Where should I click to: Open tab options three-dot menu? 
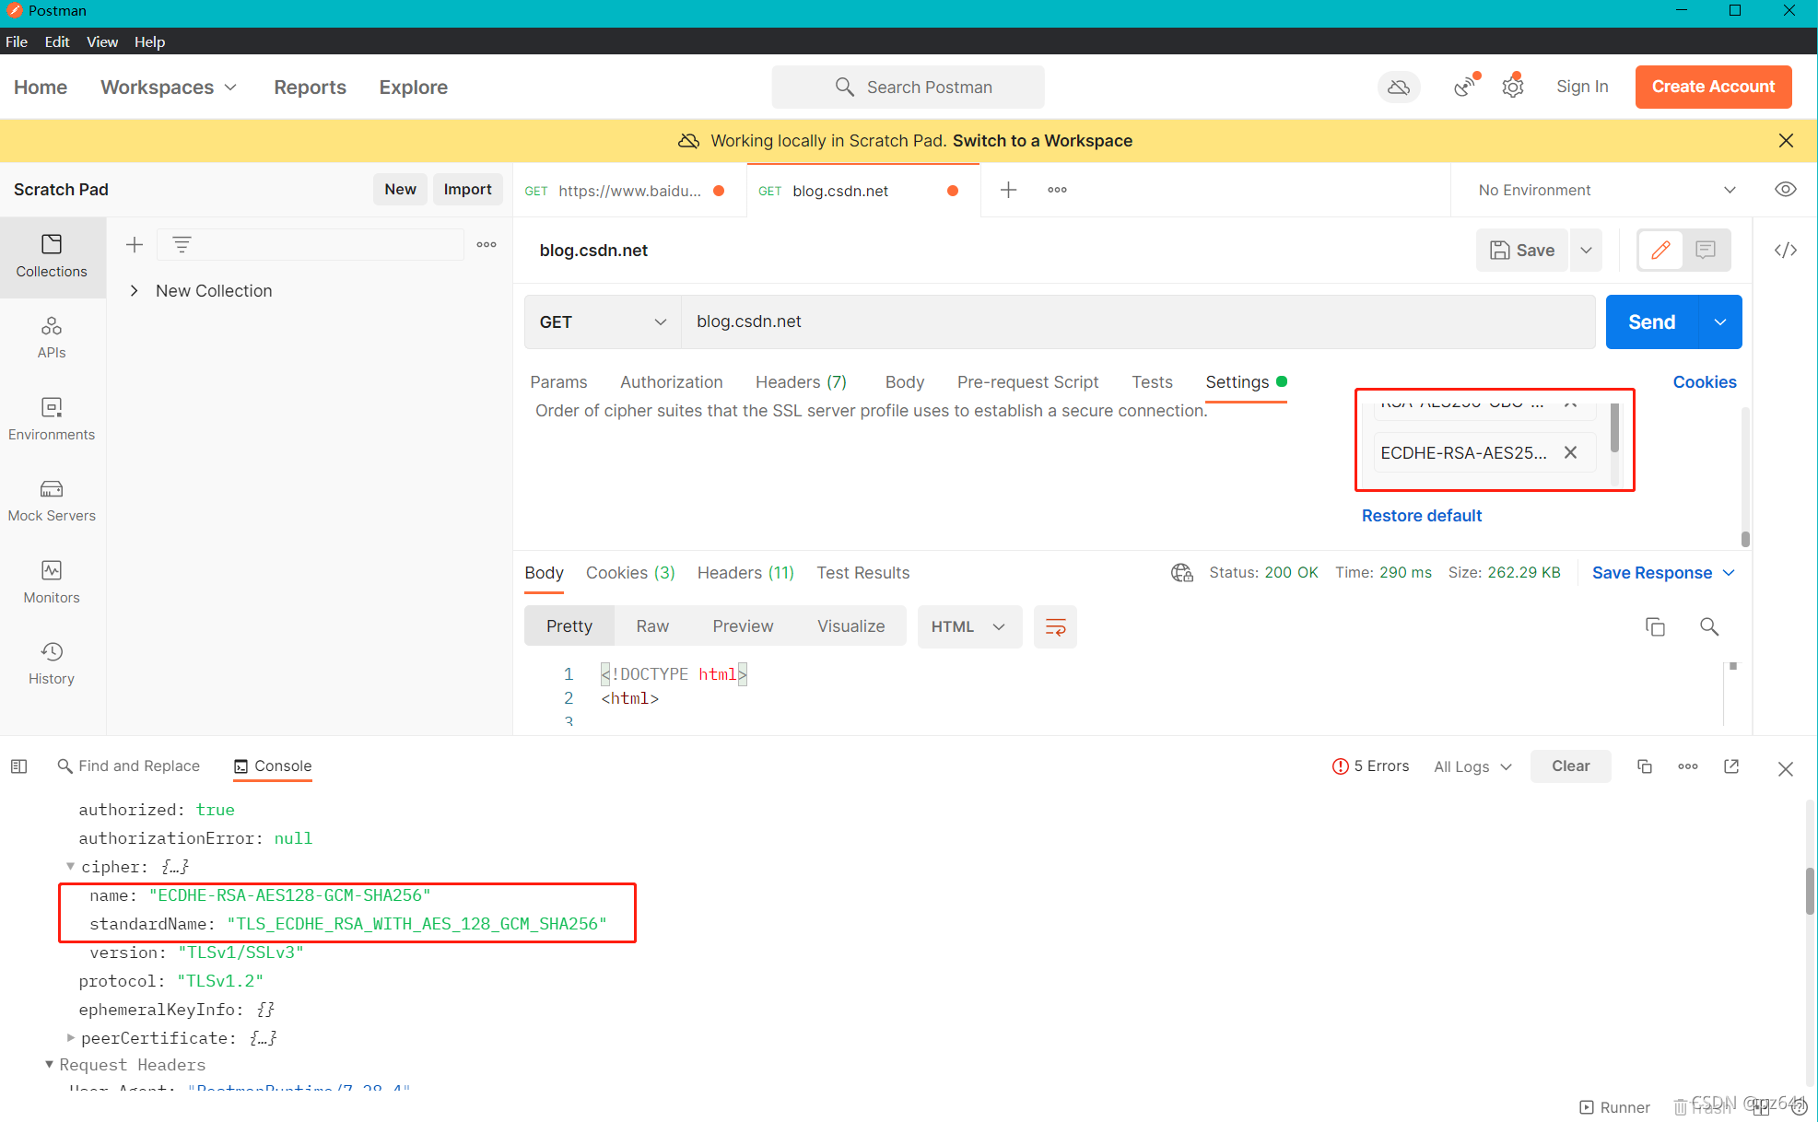click(x=1057, y=190)
